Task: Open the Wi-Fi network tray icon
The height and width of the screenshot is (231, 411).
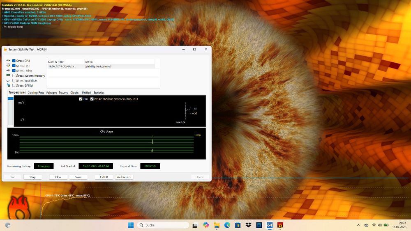Action: (374, 225)
